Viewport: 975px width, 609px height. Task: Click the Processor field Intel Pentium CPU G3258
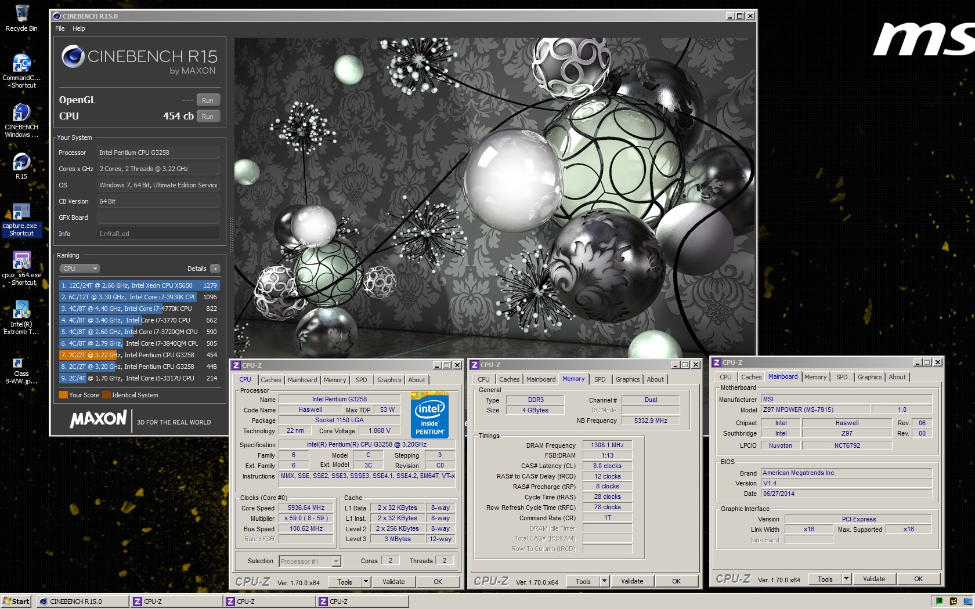coord(158,153)
